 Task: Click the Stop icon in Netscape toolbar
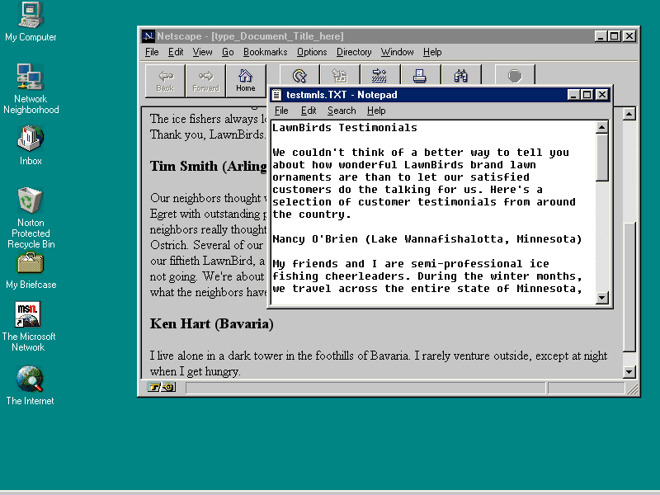point(515,76)
